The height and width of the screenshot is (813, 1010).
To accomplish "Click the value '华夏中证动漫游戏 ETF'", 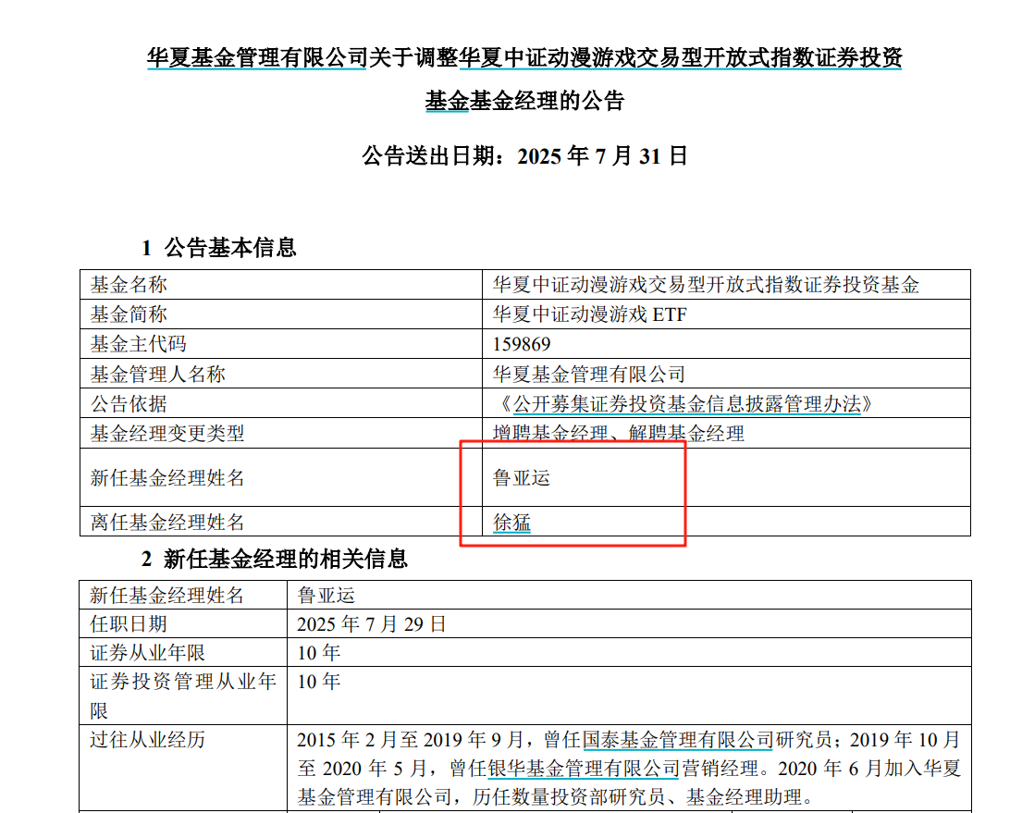I will [x=589, y=314].
